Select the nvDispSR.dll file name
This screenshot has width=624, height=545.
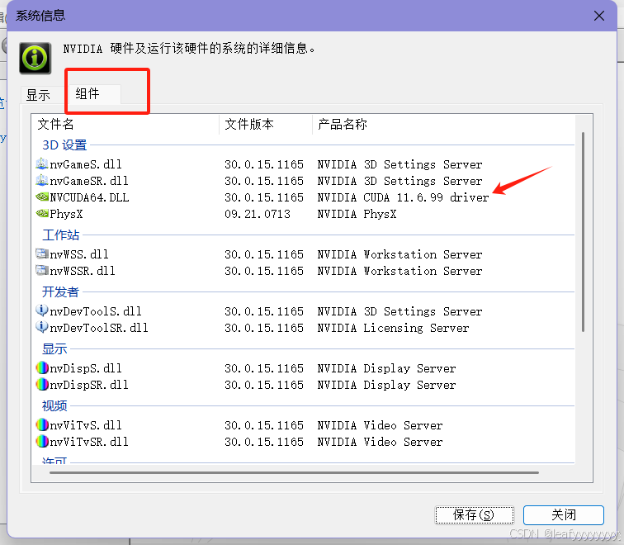pos(89,385)
